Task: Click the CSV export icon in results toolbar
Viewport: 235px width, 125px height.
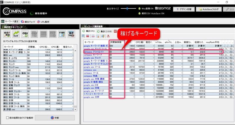Action: pos(108,36)
